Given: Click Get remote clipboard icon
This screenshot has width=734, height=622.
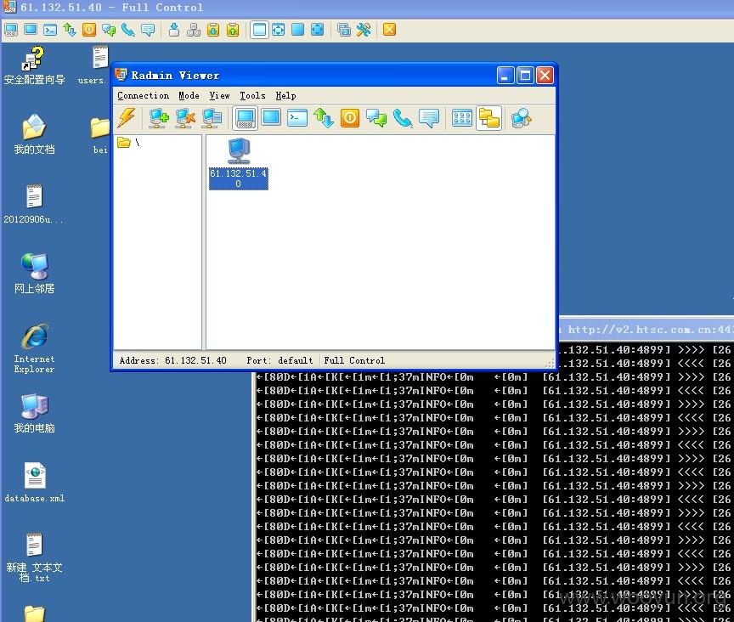Looking at the screenshot, I should pos(213,30).
